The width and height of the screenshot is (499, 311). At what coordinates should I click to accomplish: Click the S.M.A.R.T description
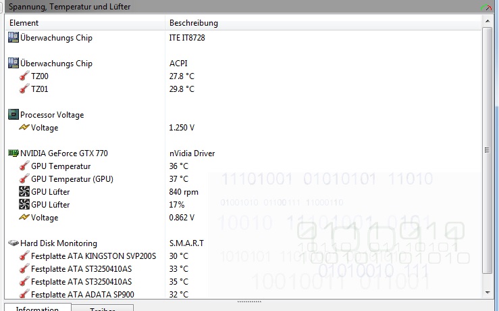click(x=186, y=243)
